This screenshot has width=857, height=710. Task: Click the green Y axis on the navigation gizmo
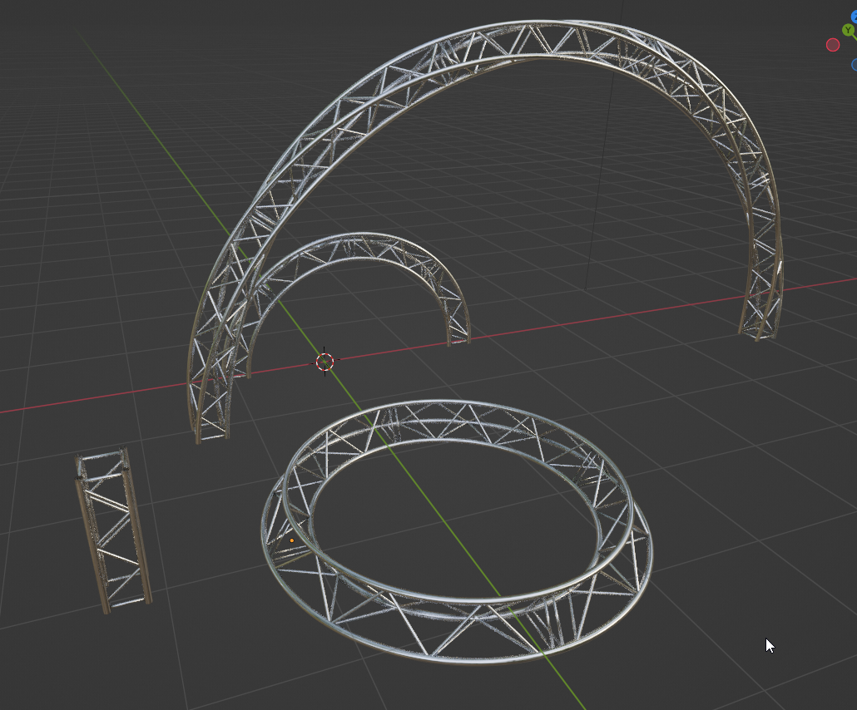(x=847, y=29)
